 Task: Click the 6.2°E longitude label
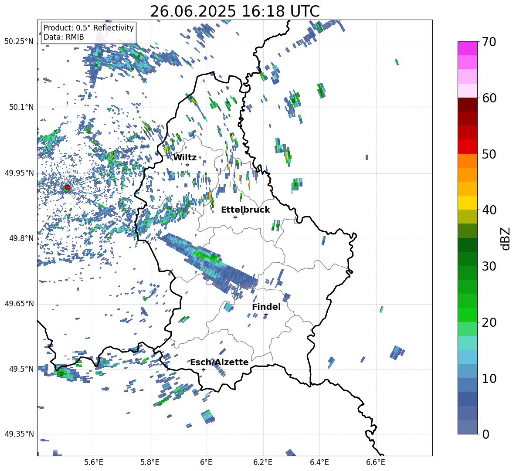(263, 462)
